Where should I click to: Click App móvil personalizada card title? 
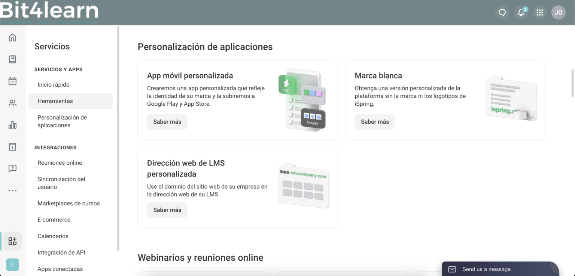coord(190,76)
